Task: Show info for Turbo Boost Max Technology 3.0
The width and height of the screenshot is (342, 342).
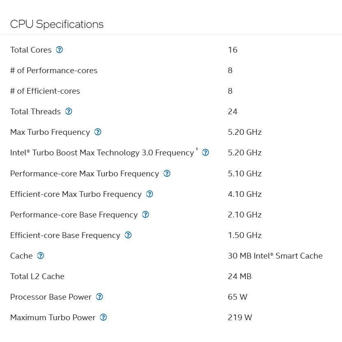Action: (206, 153)
